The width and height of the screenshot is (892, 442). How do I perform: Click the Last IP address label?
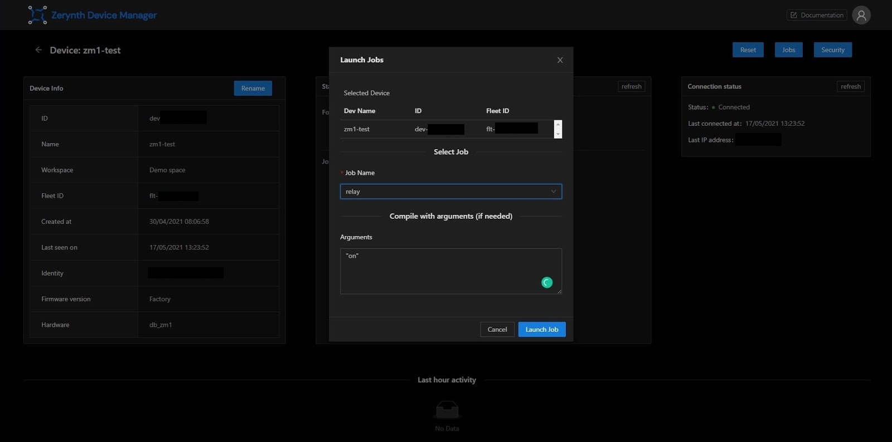click(711, 140)
